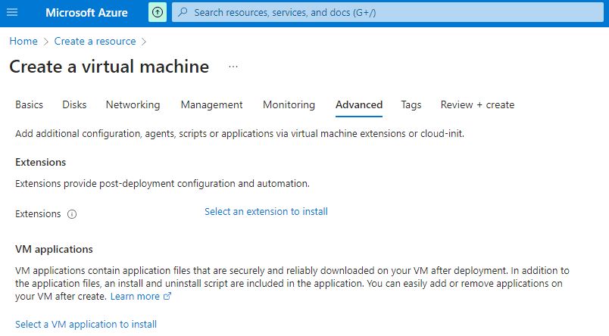The width and height of the screenshot is (609, 336).
Task: Open the Tags tab
Action: point(411,105)
